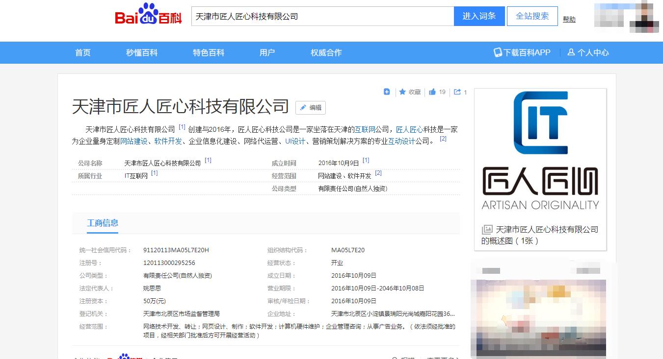Select truncated 企业地址 value text
The width and height of the screenshot is (663, 359).
point(393,314)
